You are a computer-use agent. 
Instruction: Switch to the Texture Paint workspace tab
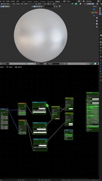pos(50,1)
